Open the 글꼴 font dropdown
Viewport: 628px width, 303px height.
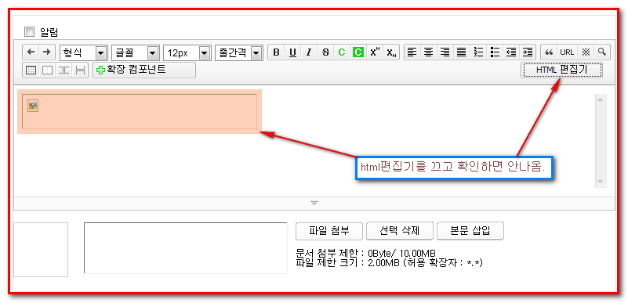pos(135,52)
